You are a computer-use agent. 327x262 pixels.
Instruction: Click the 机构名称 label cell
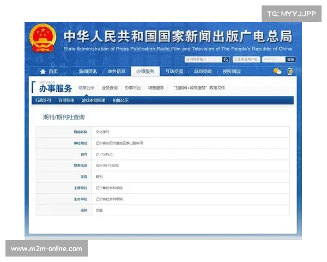coord(64,132)
